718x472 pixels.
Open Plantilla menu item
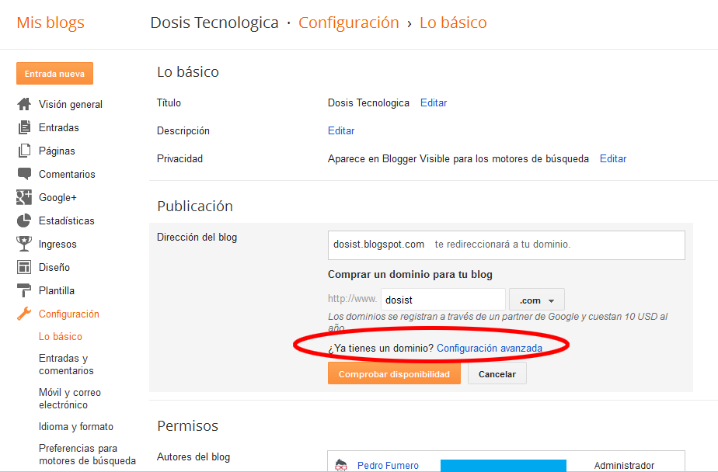[56, 290]
